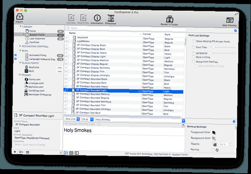Viewport: 251px width, 174px height.
Task: Click the plus button to add a set
Action: [x=15, y=152]
